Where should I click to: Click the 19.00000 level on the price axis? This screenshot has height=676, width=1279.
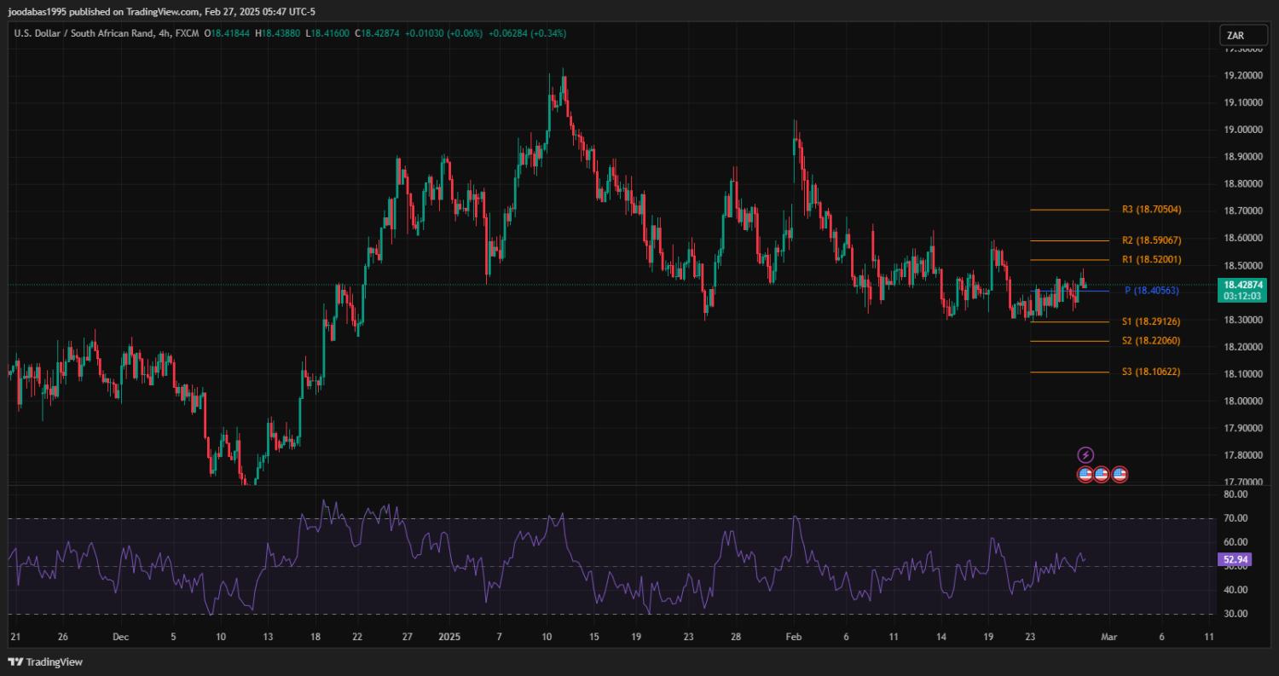tap(1242, 130)
